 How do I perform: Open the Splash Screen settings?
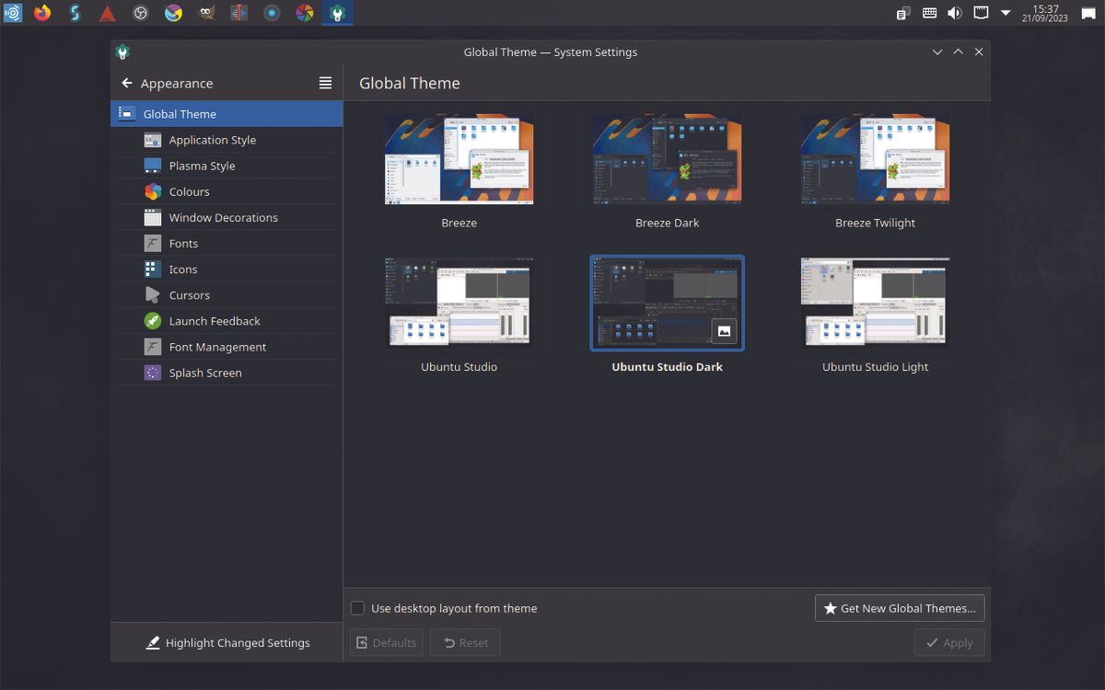[x=204, y=373]
